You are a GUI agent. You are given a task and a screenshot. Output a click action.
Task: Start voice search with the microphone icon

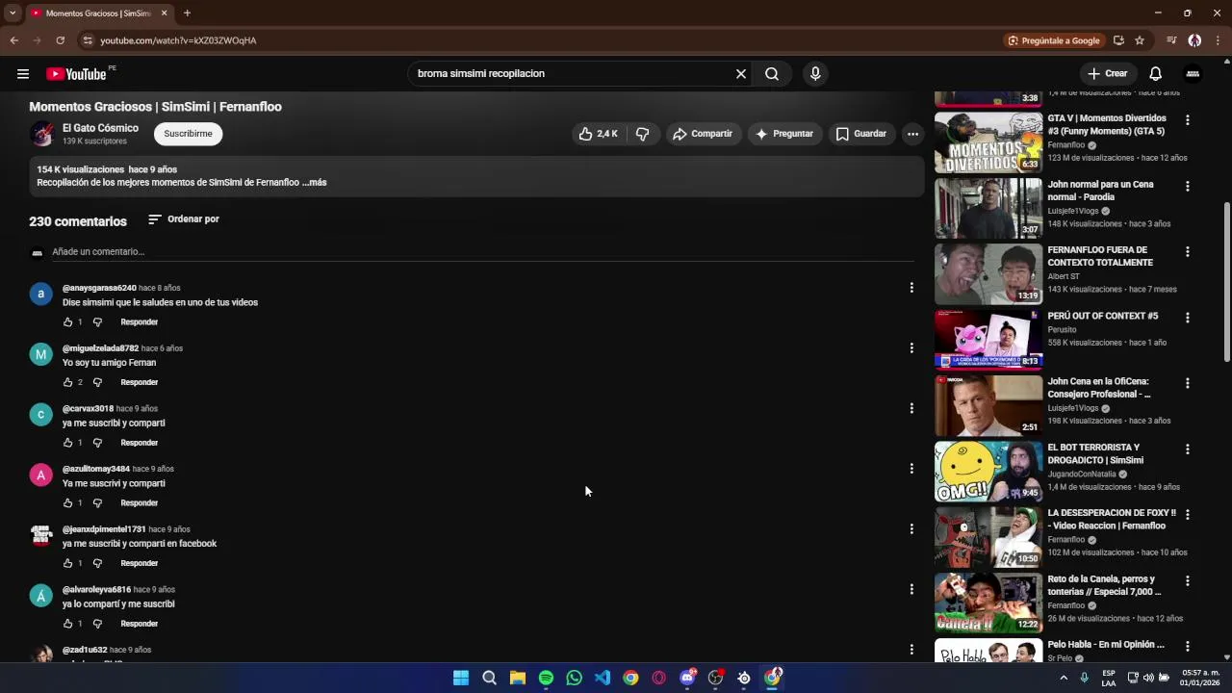[x=815, y=74]
